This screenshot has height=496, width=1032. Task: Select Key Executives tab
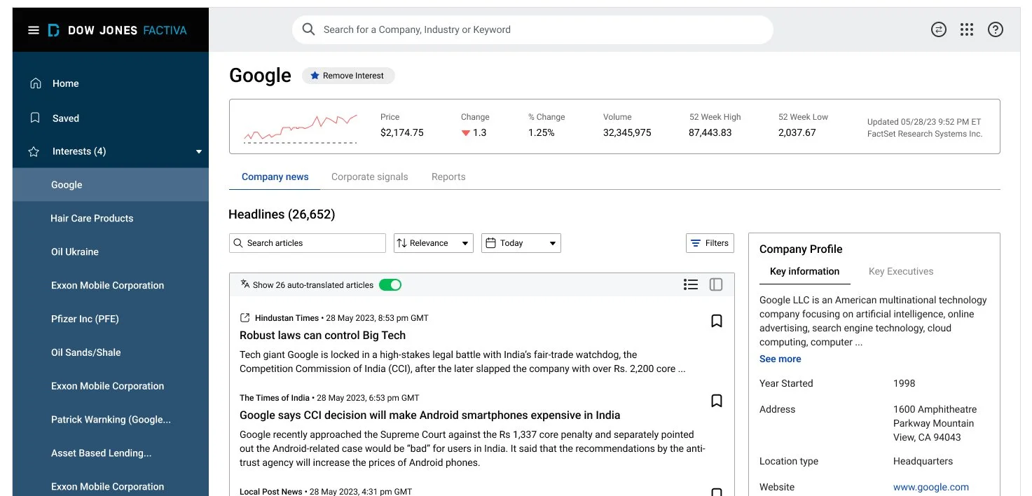[x=901, y=271]
